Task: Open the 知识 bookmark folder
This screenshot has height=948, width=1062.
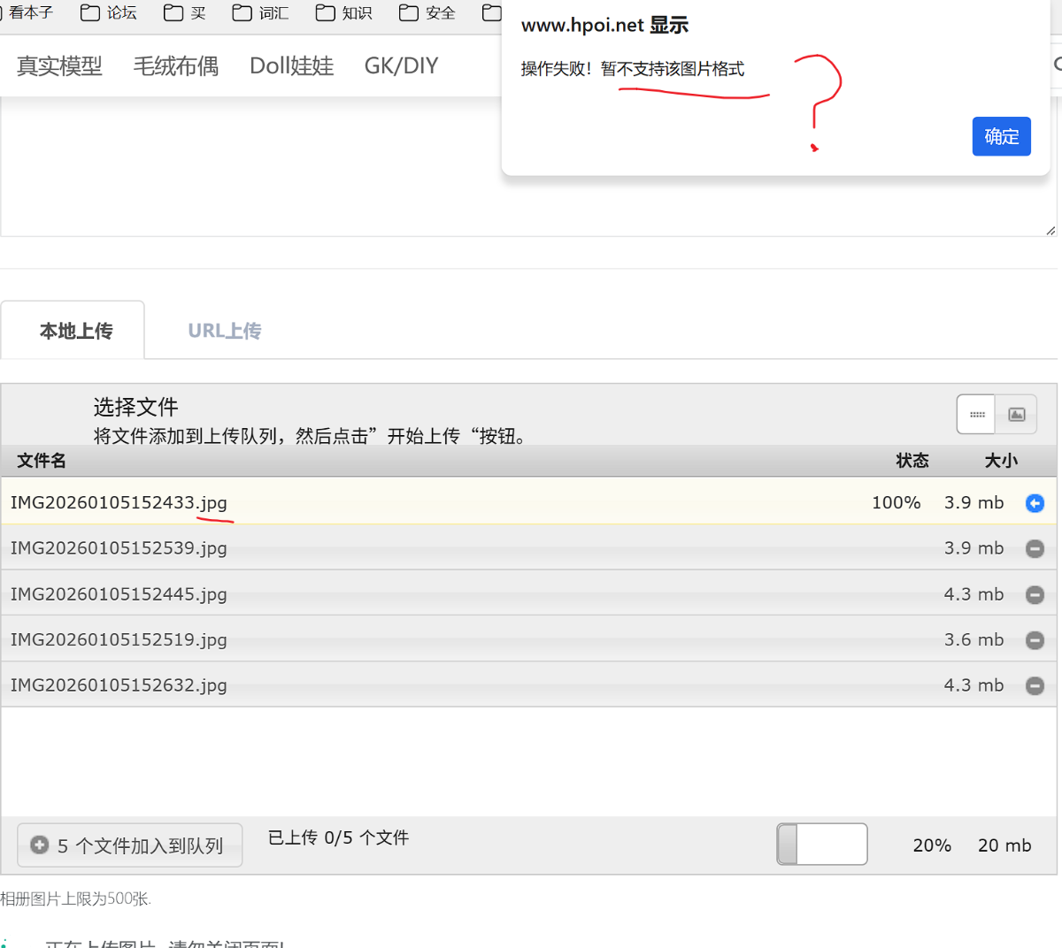Action: point(344,12)
